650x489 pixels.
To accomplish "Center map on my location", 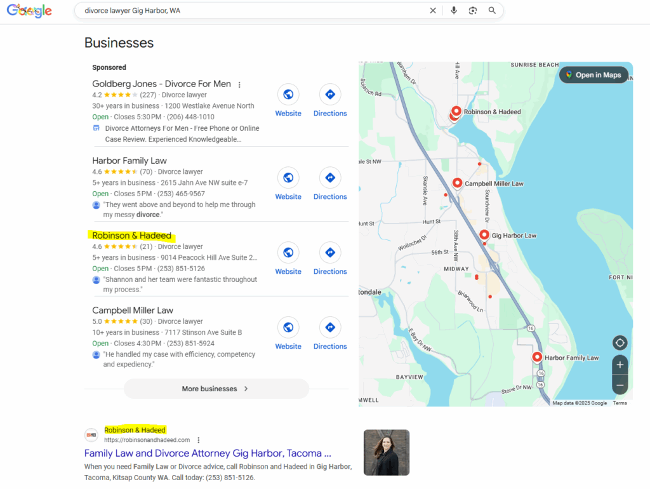I will tap(620, 343).
